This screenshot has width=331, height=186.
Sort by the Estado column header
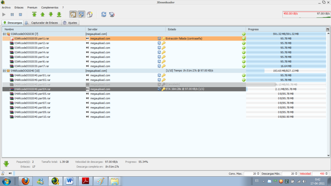tap(205, 29)
